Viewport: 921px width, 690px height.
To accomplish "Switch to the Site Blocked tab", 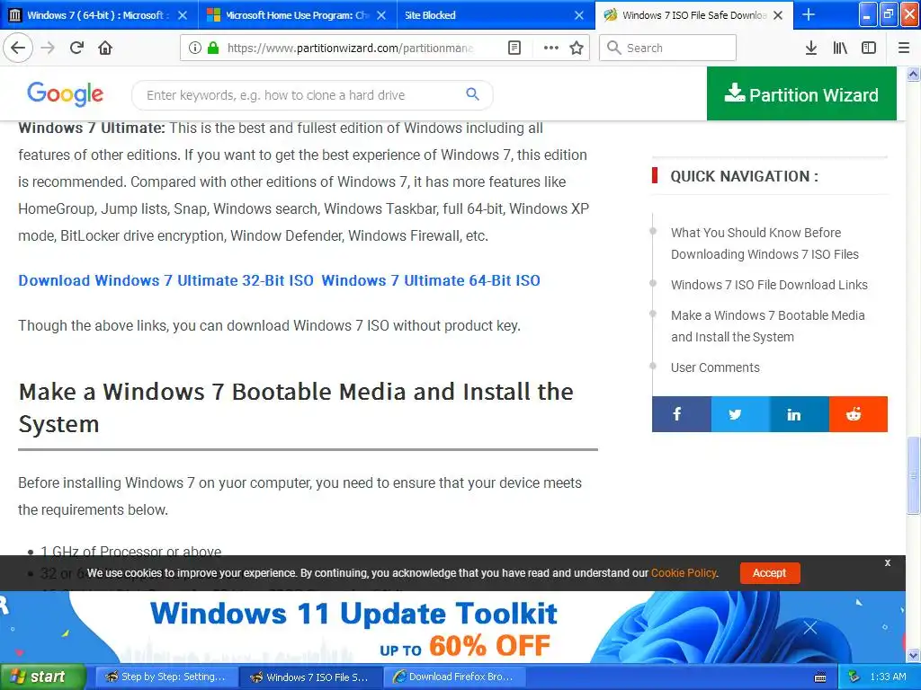I will coord(496,15).
